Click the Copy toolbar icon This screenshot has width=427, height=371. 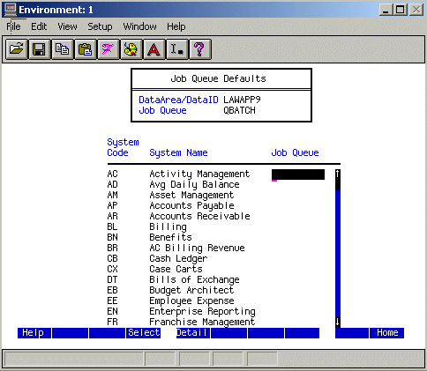click(x=63, y=49)
